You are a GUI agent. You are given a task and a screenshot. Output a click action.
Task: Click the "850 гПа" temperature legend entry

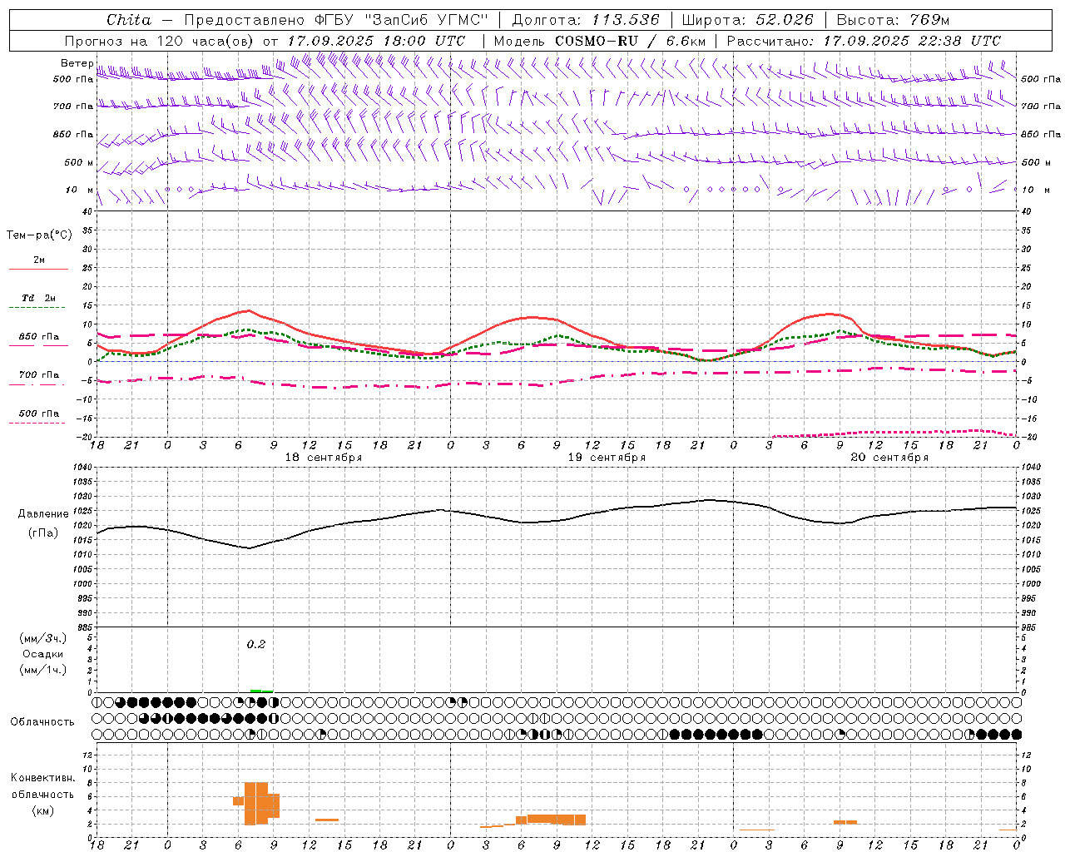[39, 337]
